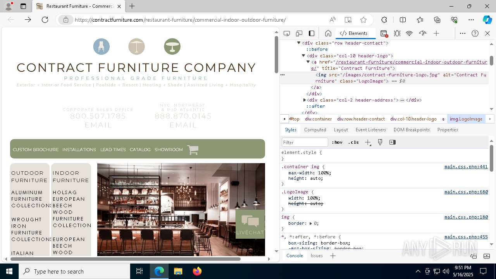Screen dimensions: 496x279
Task: Open Customize DevTools three-dot menu
Action: [x=463, y=33]
